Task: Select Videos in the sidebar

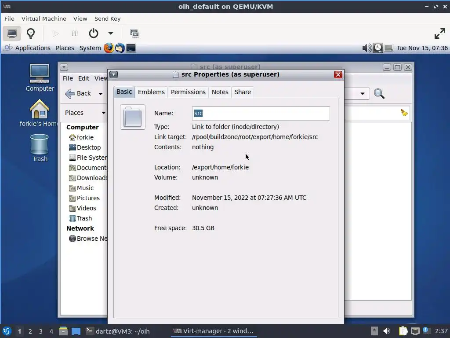Action: tap(86, 208)
